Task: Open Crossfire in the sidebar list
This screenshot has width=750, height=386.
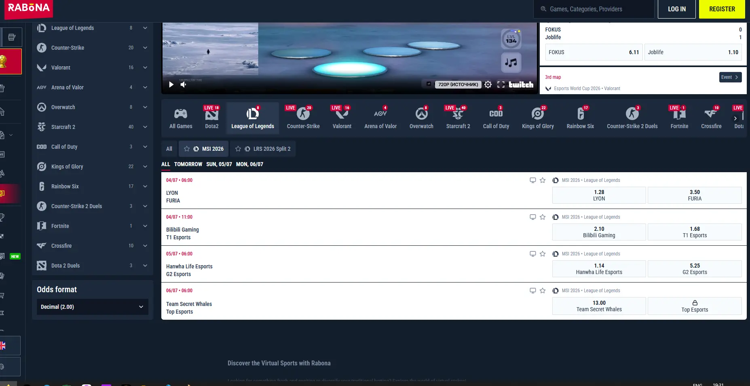Action: pos(92,246)
